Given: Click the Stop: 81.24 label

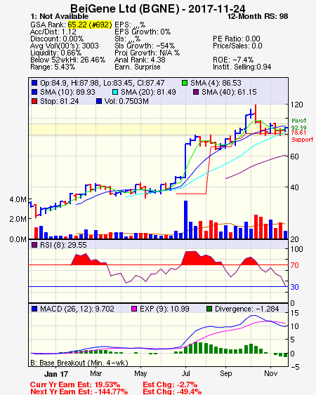Looking at the screenshot, I should (x=59, y=101).
